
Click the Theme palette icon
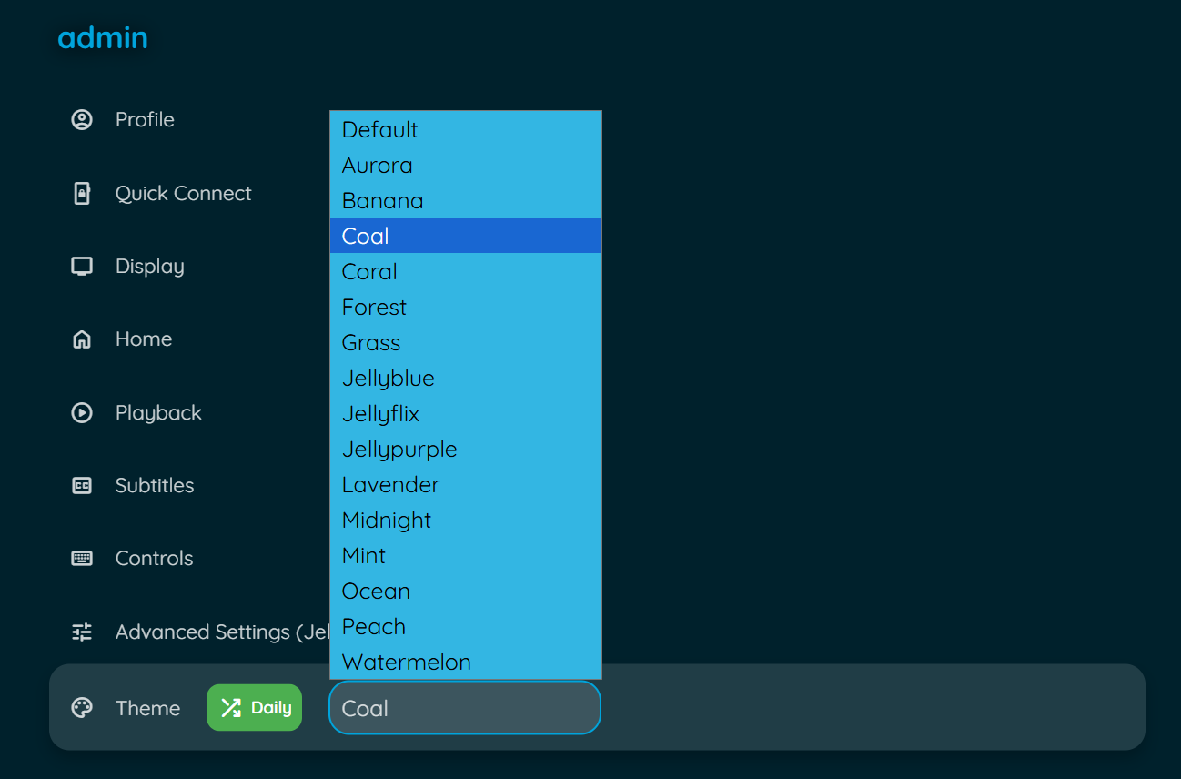82,707
